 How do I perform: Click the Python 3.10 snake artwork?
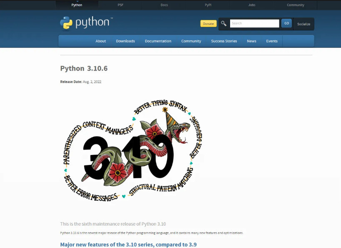pyautogui.click(x=133, y=151)
